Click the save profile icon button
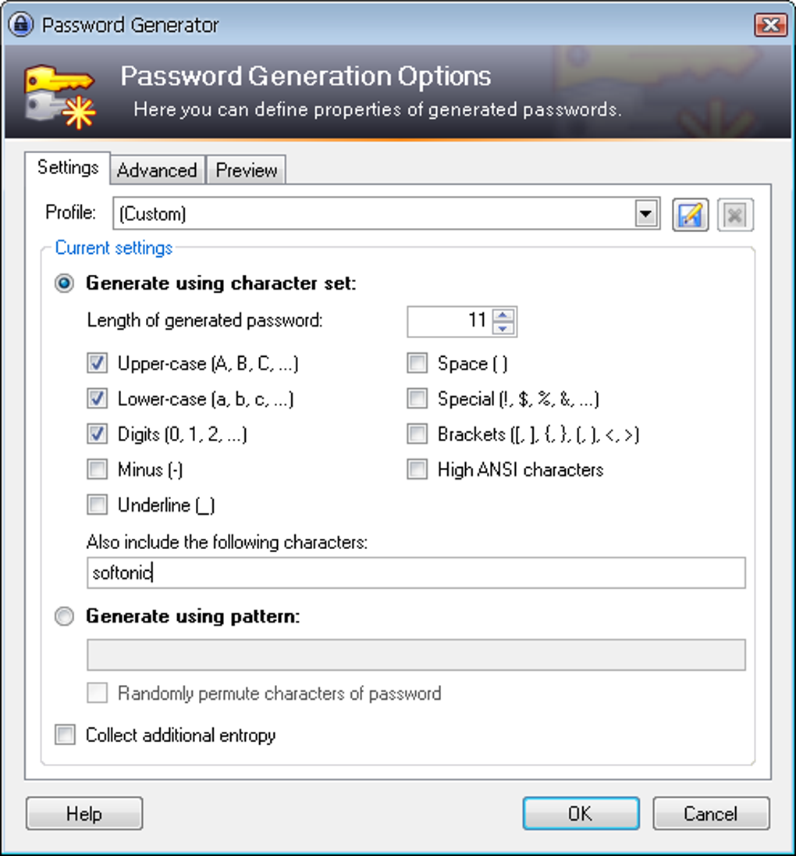The width and height of the screenshot is (796, 856). click(x=690, y=215)
